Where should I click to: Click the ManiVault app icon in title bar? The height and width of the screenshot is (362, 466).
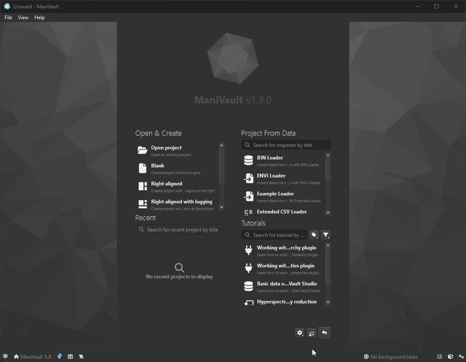7,6
